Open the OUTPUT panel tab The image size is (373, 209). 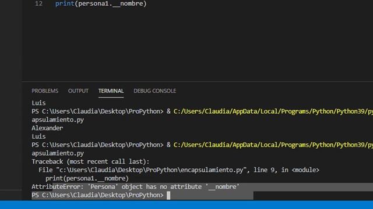(78, 91)
